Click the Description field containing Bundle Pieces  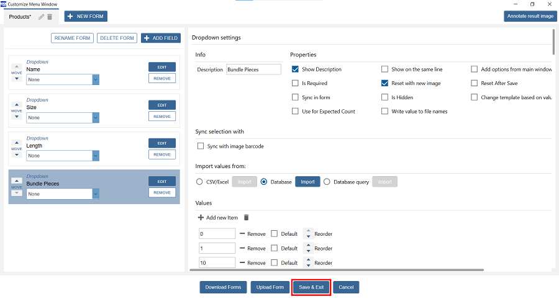point(253,69)
